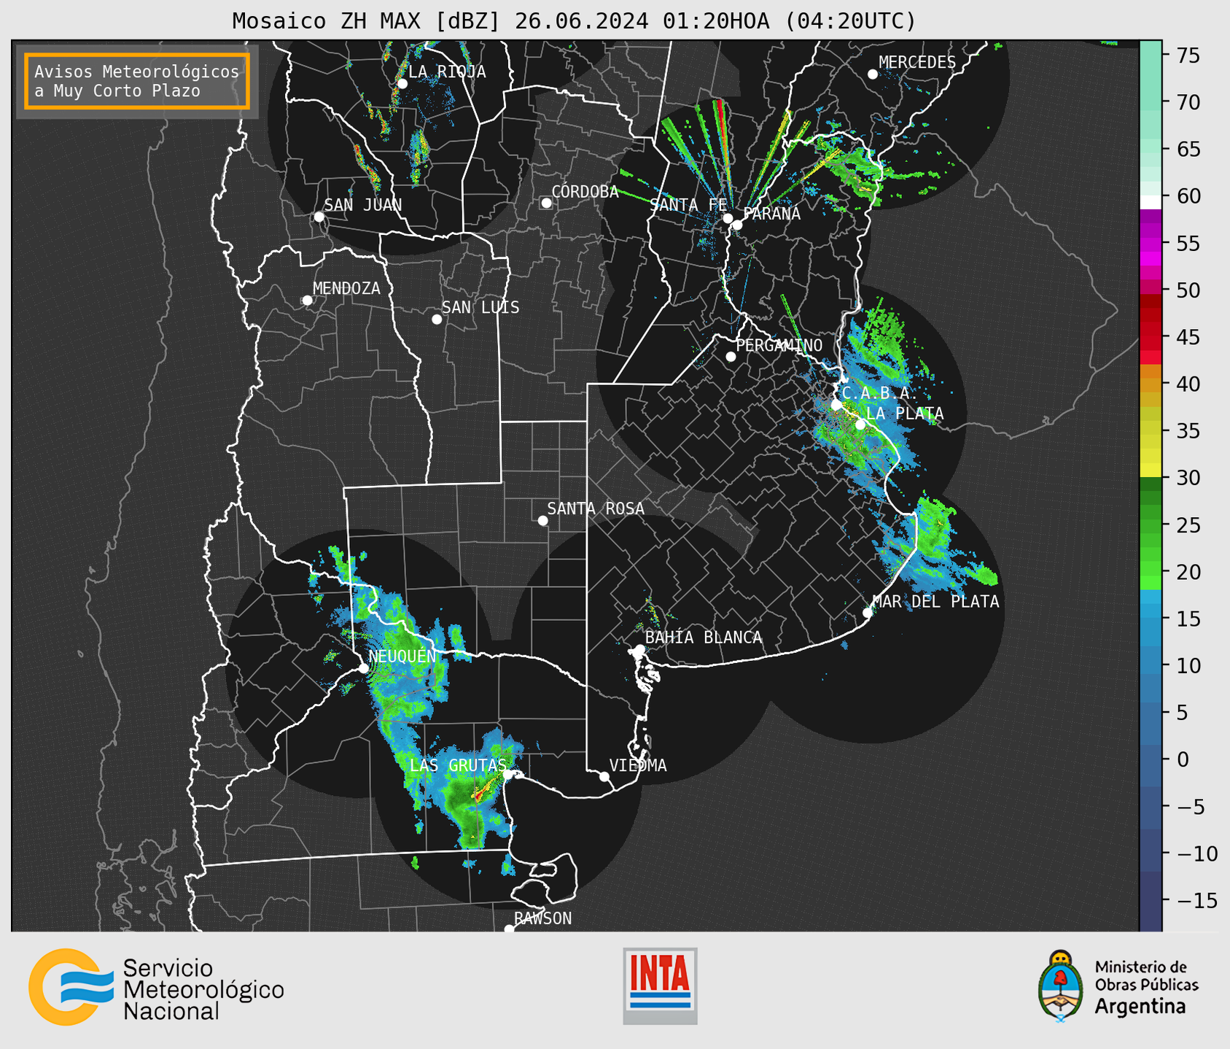
Task: Click the 55 dBZ magenta band on the color scale
Action: 1151,244
